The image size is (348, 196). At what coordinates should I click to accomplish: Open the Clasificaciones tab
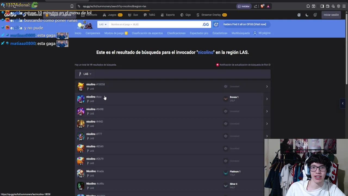[x=176, y=33]
